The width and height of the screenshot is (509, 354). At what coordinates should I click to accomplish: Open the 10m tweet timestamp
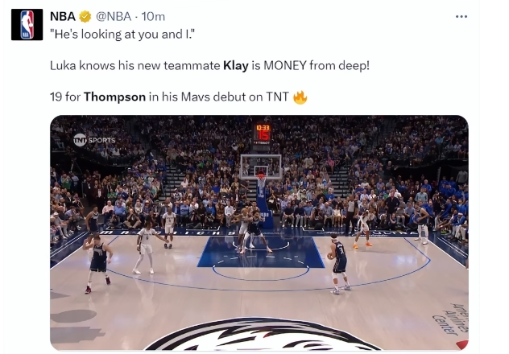(153, 16)
